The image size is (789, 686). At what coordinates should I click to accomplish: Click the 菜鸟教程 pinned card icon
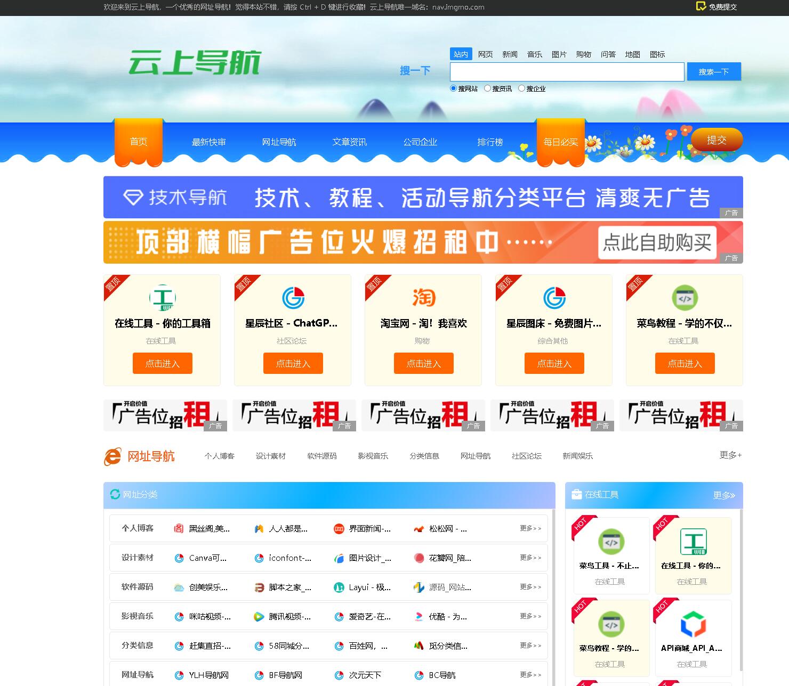(x=685, y=298)
